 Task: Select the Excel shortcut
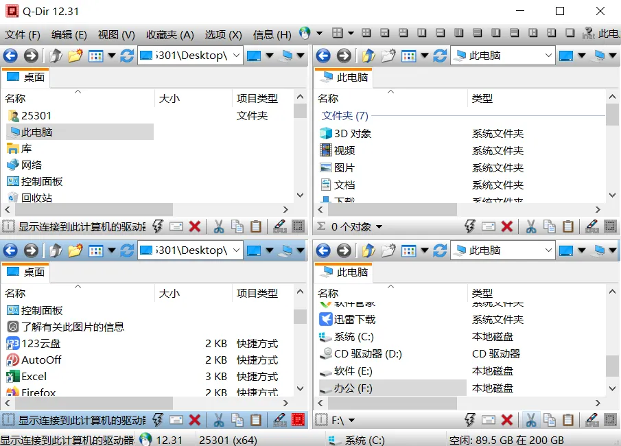[27, 376]
